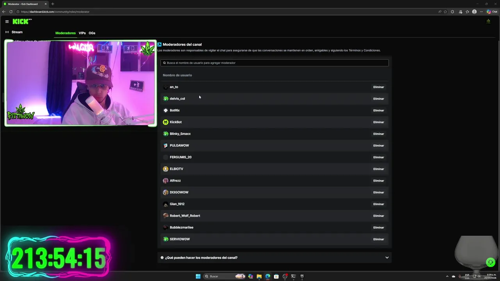Remove Blinky_Smaxx as moderator

tap(379, 134)
